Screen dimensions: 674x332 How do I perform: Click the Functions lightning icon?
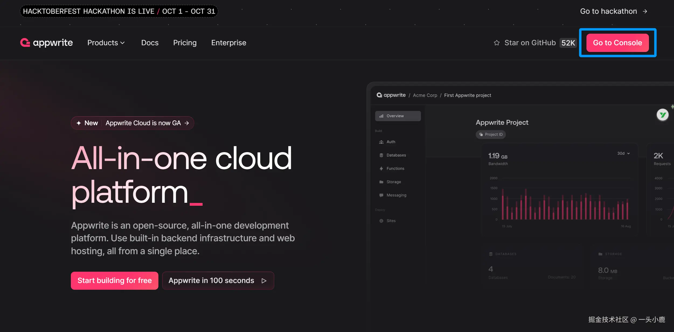[x=381, y=169]
